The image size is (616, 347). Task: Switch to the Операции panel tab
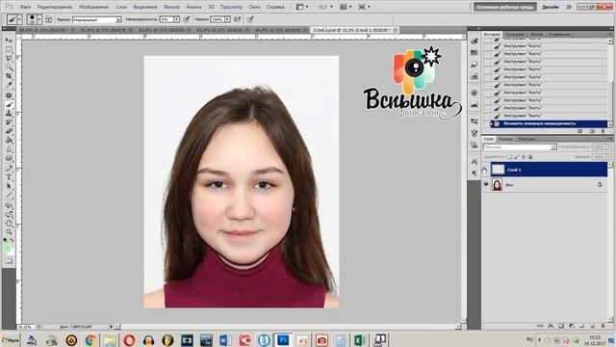[x=515, y=35]
